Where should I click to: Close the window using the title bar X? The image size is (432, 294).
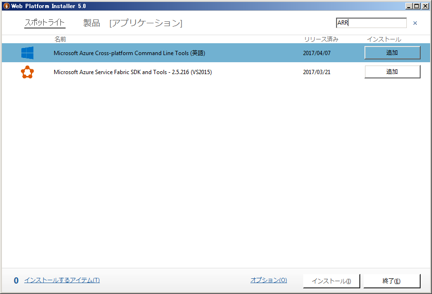pos(425,6)
